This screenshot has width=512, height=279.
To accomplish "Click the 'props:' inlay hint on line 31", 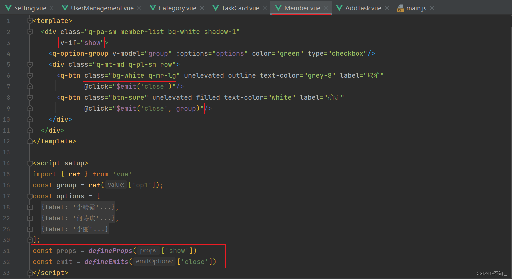I will [149, 251].
